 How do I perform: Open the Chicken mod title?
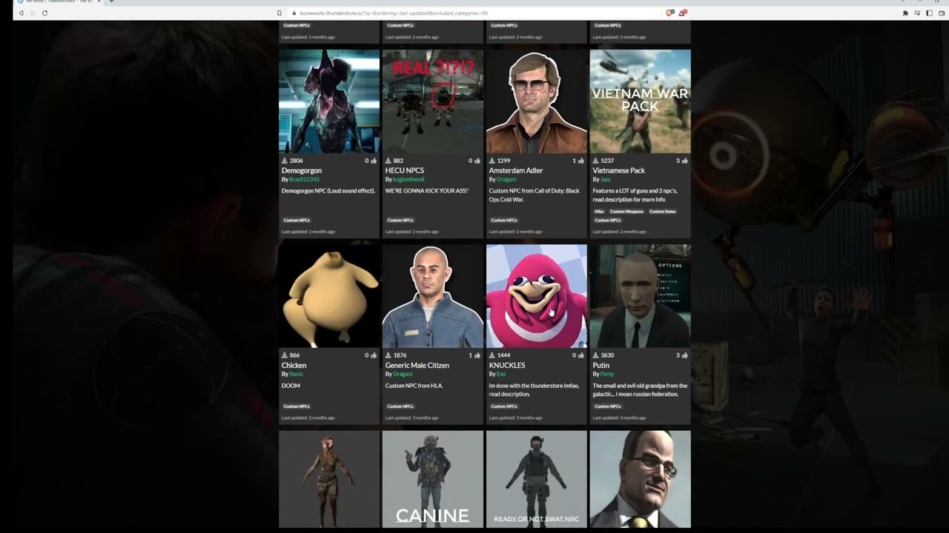tap(294, 365)
